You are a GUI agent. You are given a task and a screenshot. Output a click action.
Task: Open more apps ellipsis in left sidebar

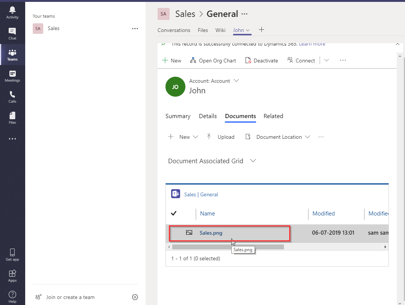point(12,139)
